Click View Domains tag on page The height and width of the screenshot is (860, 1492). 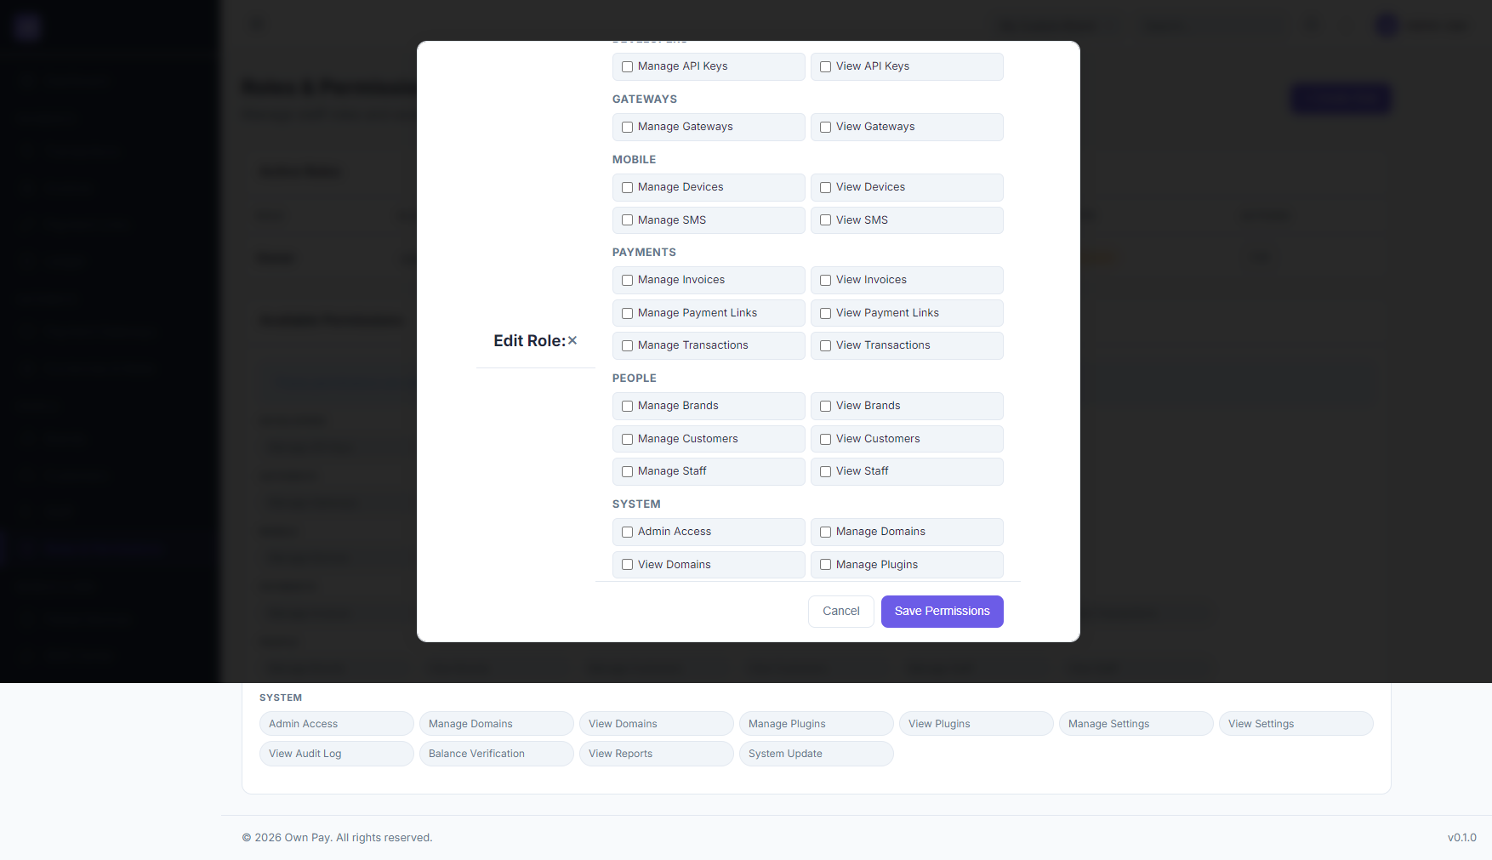(x=657, y=724)
